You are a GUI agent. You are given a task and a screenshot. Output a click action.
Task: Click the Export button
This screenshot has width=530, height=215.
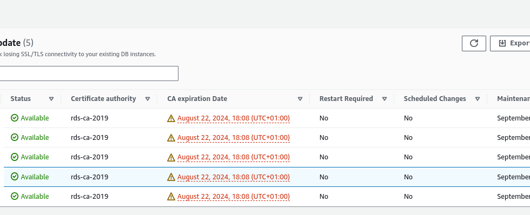point(510,43)
